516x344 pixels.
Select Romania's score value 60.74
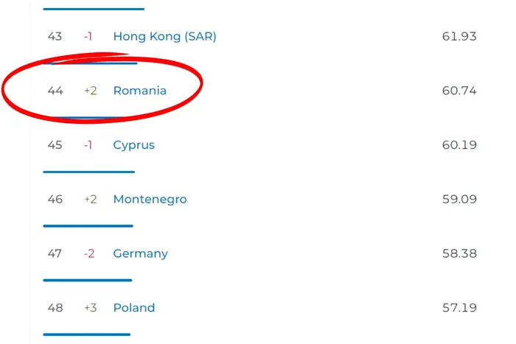[459, 91]
